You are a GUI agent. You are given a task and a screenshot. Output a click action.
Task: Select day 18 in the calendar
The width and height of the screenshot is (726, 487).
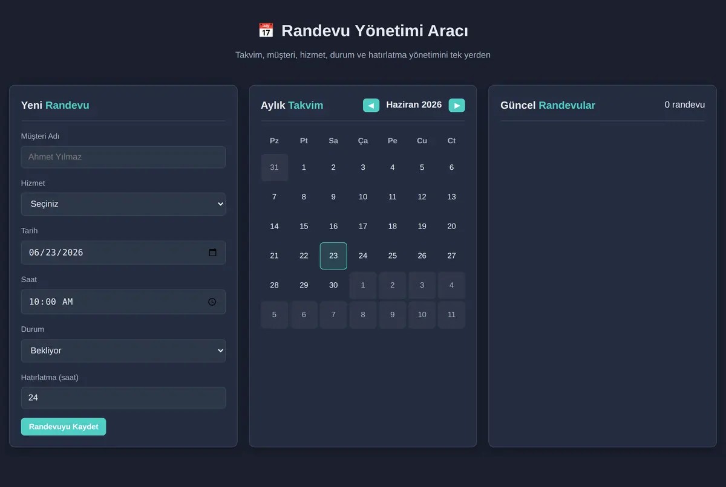click(393, 226)
